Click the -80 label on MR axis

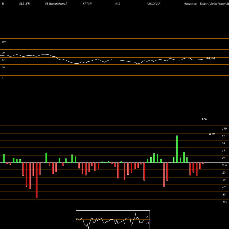224,195
